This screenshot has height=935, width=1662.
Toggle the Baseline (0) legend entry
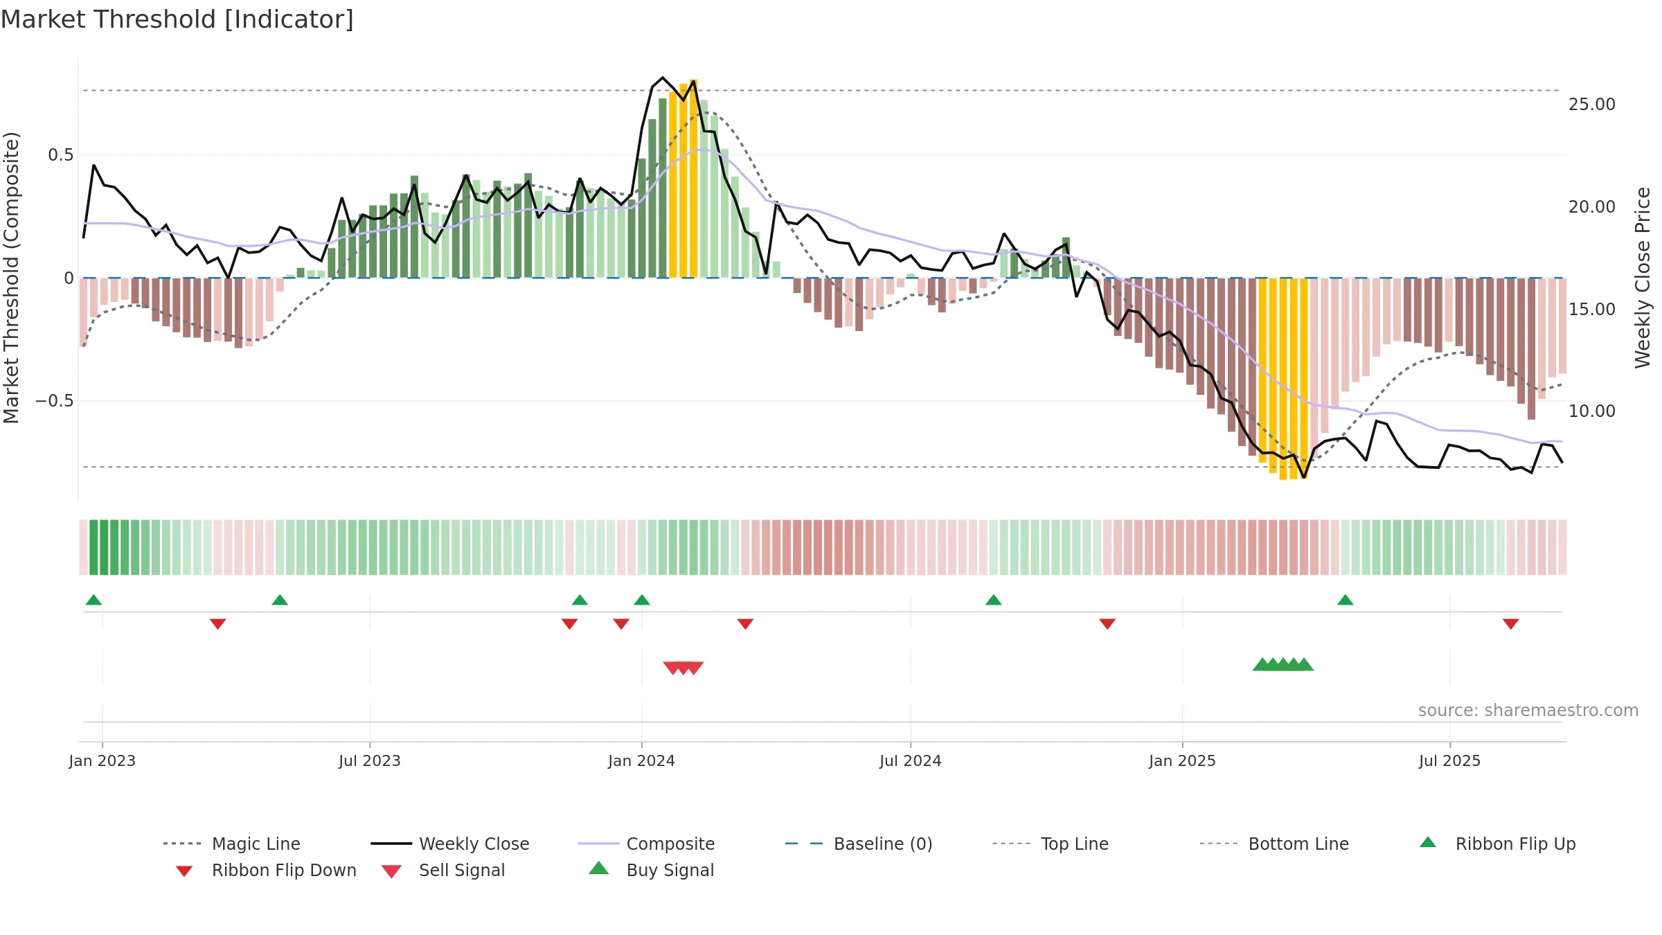pyautogui.click(x=859, y=844)
